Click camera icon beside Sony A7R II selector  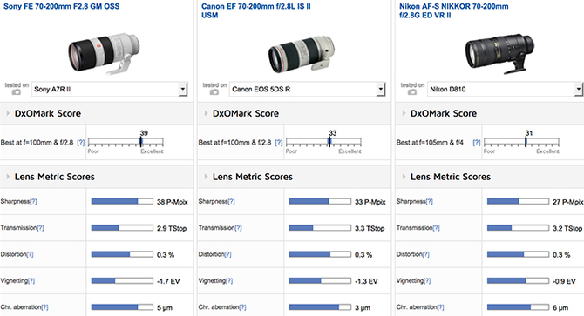click(x=16, y=91)
